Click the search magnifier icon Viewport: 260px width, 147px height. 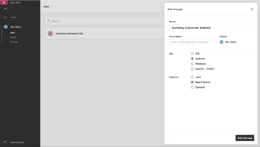pyautogui.click(x=49, y=21)
